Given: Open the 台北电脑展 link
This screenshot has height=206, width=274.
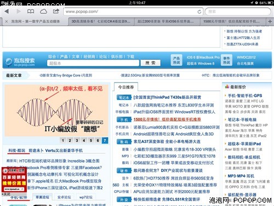Looking at the screenshot, I should coord(245,64).
